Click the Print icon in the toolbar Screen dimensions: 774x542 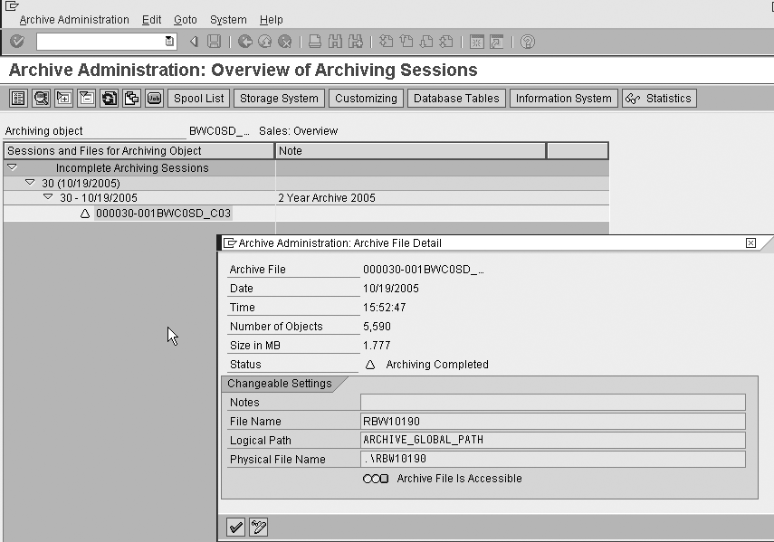pos(315,42)
